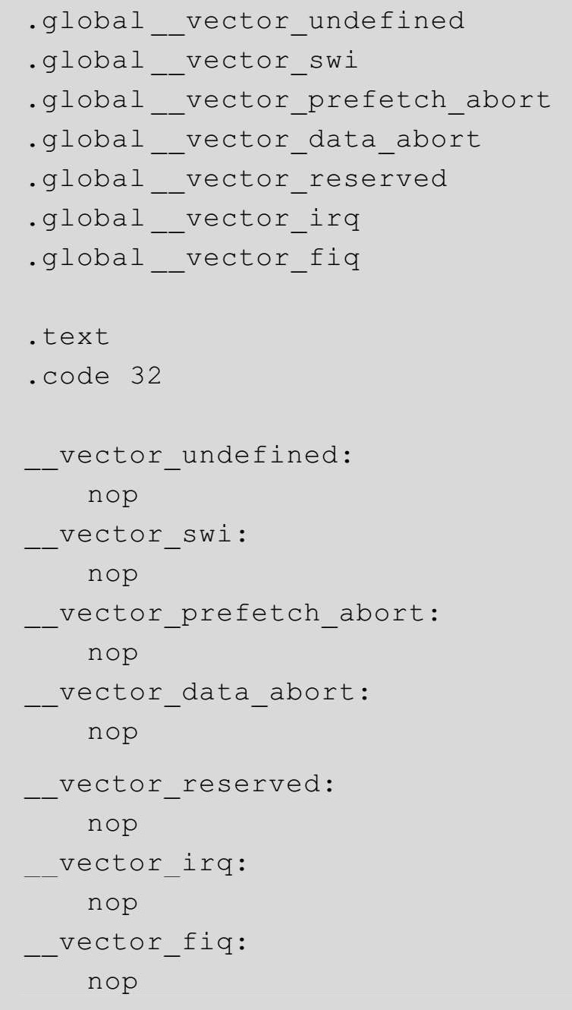Click the .global __vector_swi directive line
This screenshot has height=1010, width=572.
(x=193, y=61)
